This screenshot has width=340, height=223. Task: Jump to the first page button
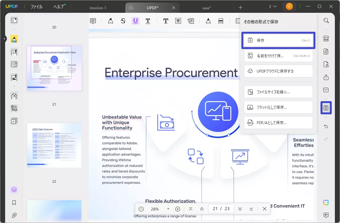191,209
